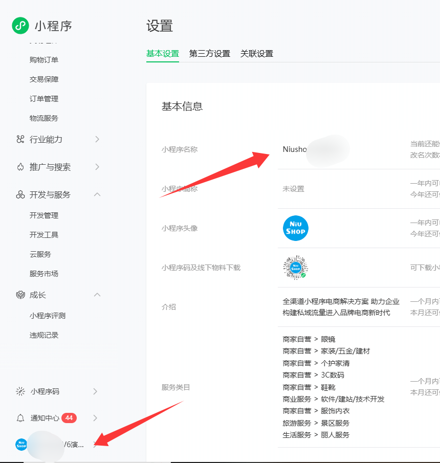Click the notification center bell icon
Viewport: 440px width, 463px height.
point(20,418)
